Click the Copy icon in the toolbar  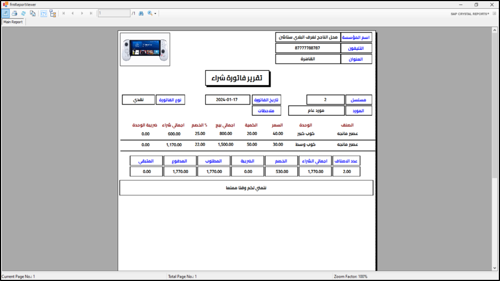(x=33, y=13)
